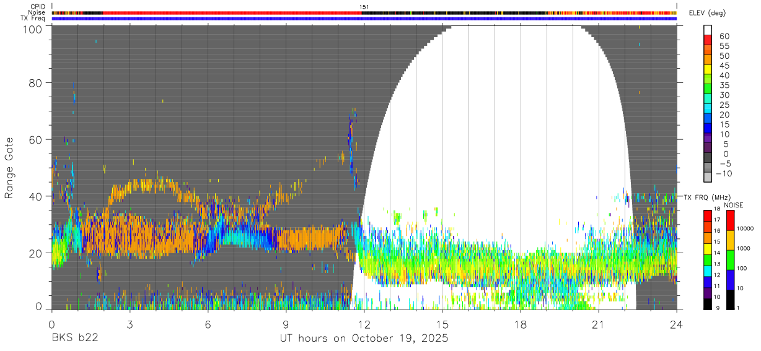The image size is (761, 351).
Task: Click the '151' CPID value label
Action: coord(364,7)
